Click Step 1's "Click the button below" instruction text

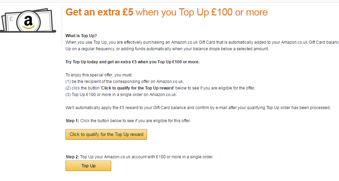coord(135,121)
